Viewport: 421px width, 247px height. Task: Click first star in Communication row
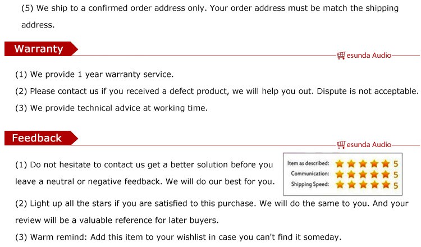tap(338, 173)
